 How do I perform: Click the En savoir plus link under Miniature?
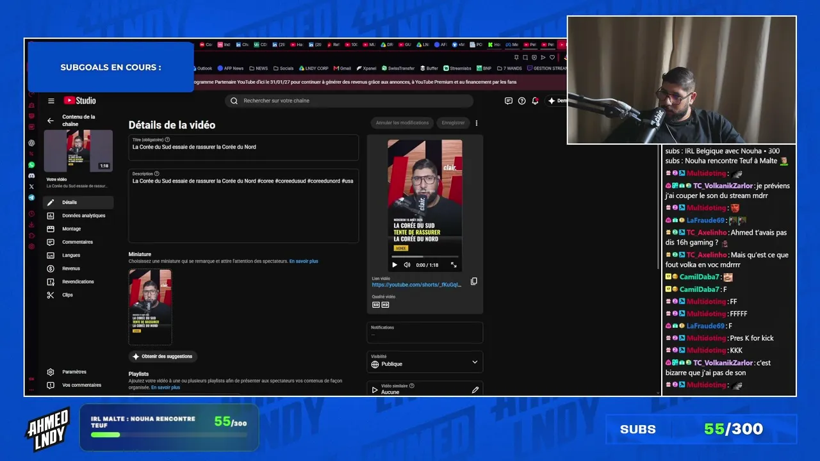pyautogui.click(x=304, y=261)
